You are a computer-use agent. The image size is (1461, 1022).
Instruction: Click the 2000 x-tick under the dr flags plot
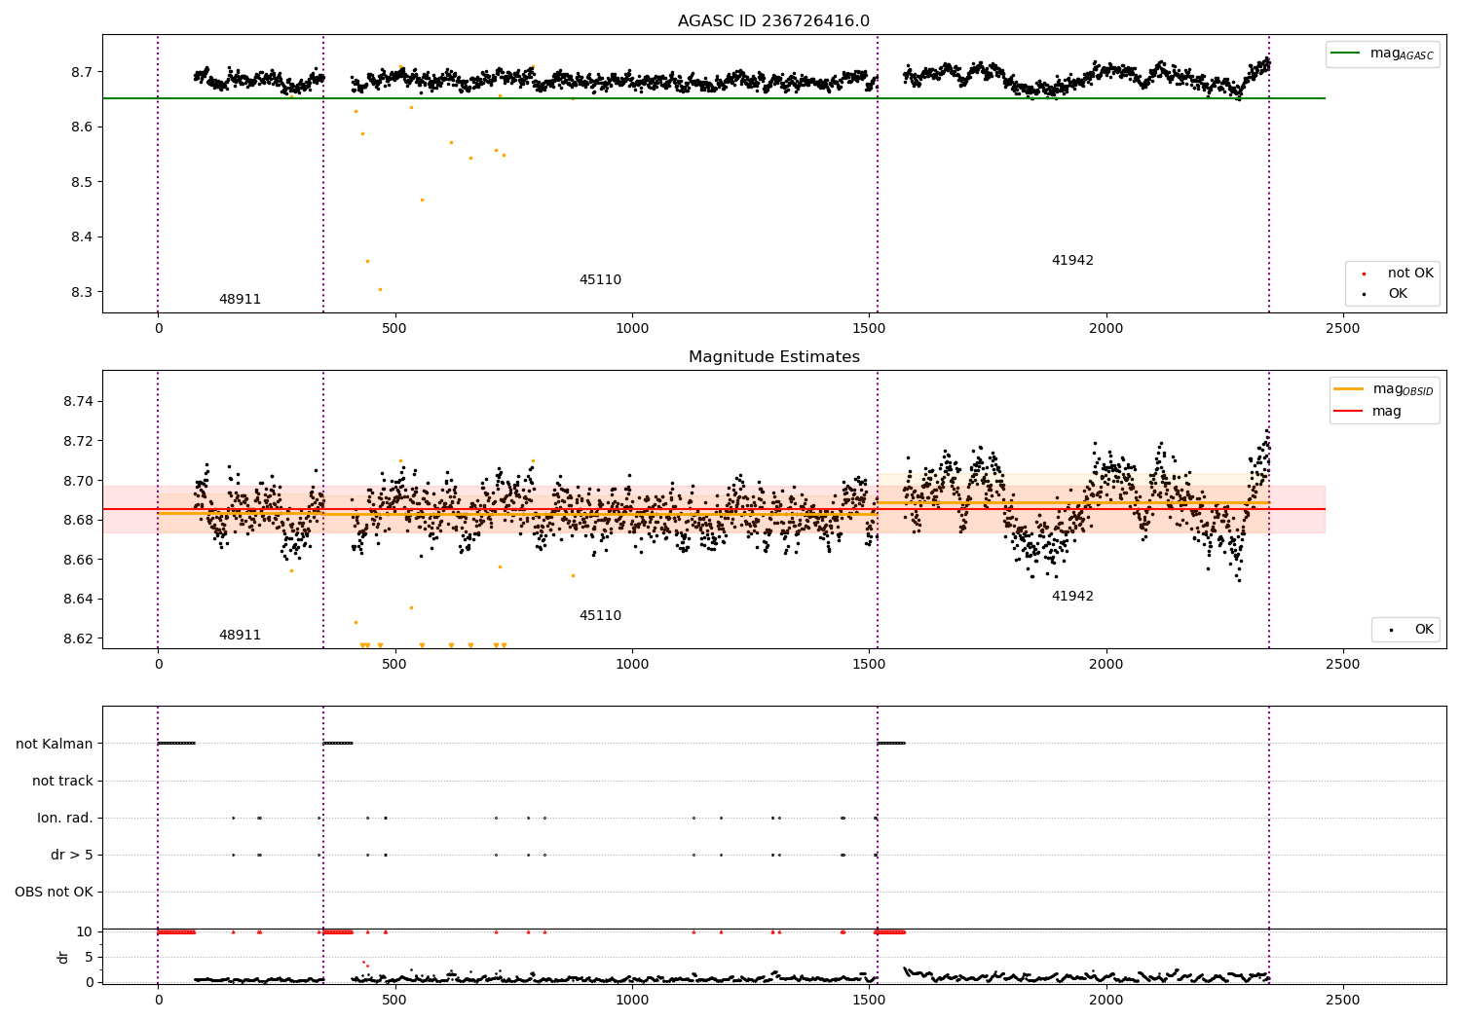point(1106,1002)
